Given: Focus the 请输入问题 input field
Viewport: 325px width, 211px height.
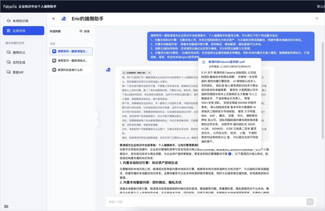Looking at the screenshot, I should click(x=206, y=202).
